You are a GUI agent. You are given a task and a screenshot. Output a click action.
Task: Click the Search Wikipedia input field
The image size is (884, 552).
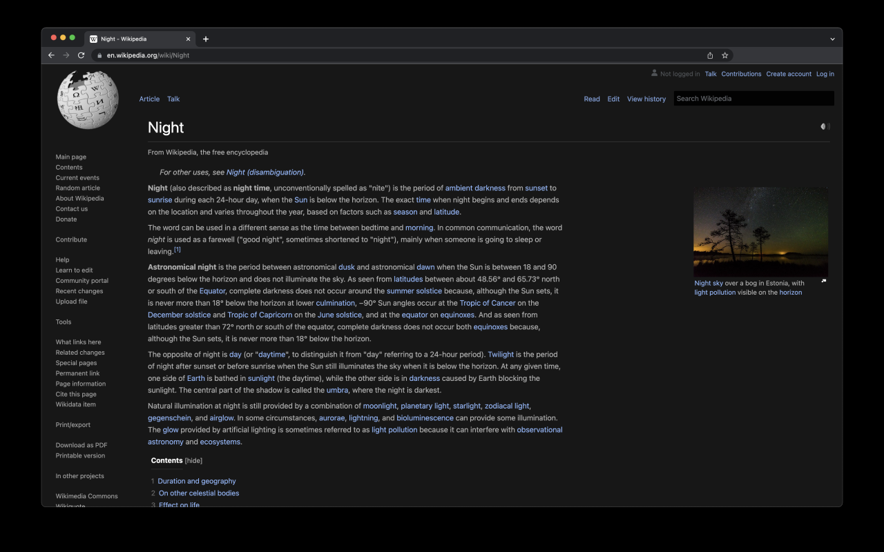(x=753, y=99)
